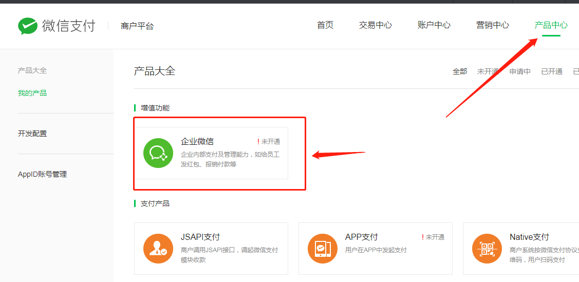Click the APP支付 orange phone icon
The image size is (579, 282).
(322, 249)
